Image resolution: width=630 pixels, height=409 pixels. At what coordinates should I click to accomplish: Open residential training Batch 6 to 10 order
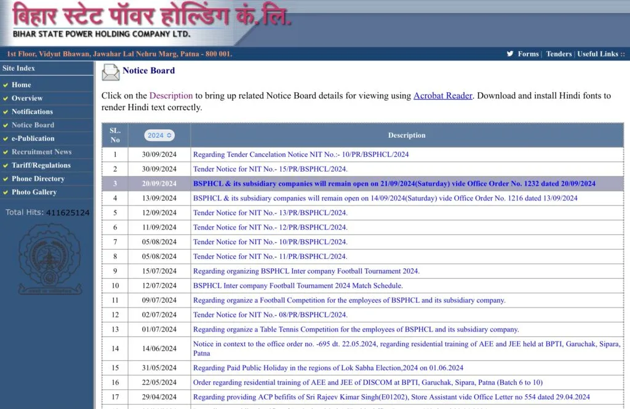coord(368,383)
